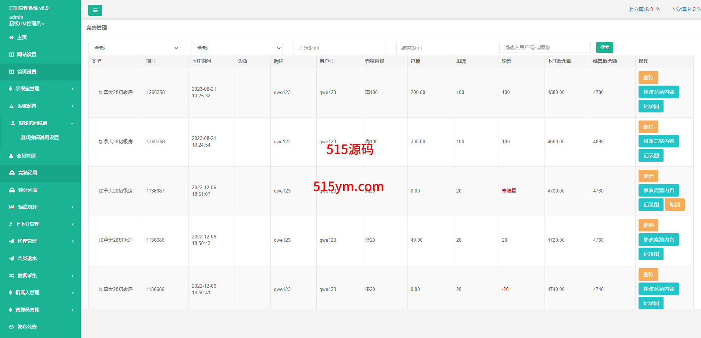Screen dimensions: 701x338
Task: Open 游戏房间说明设置 submenu item
Action: point(40,137)
